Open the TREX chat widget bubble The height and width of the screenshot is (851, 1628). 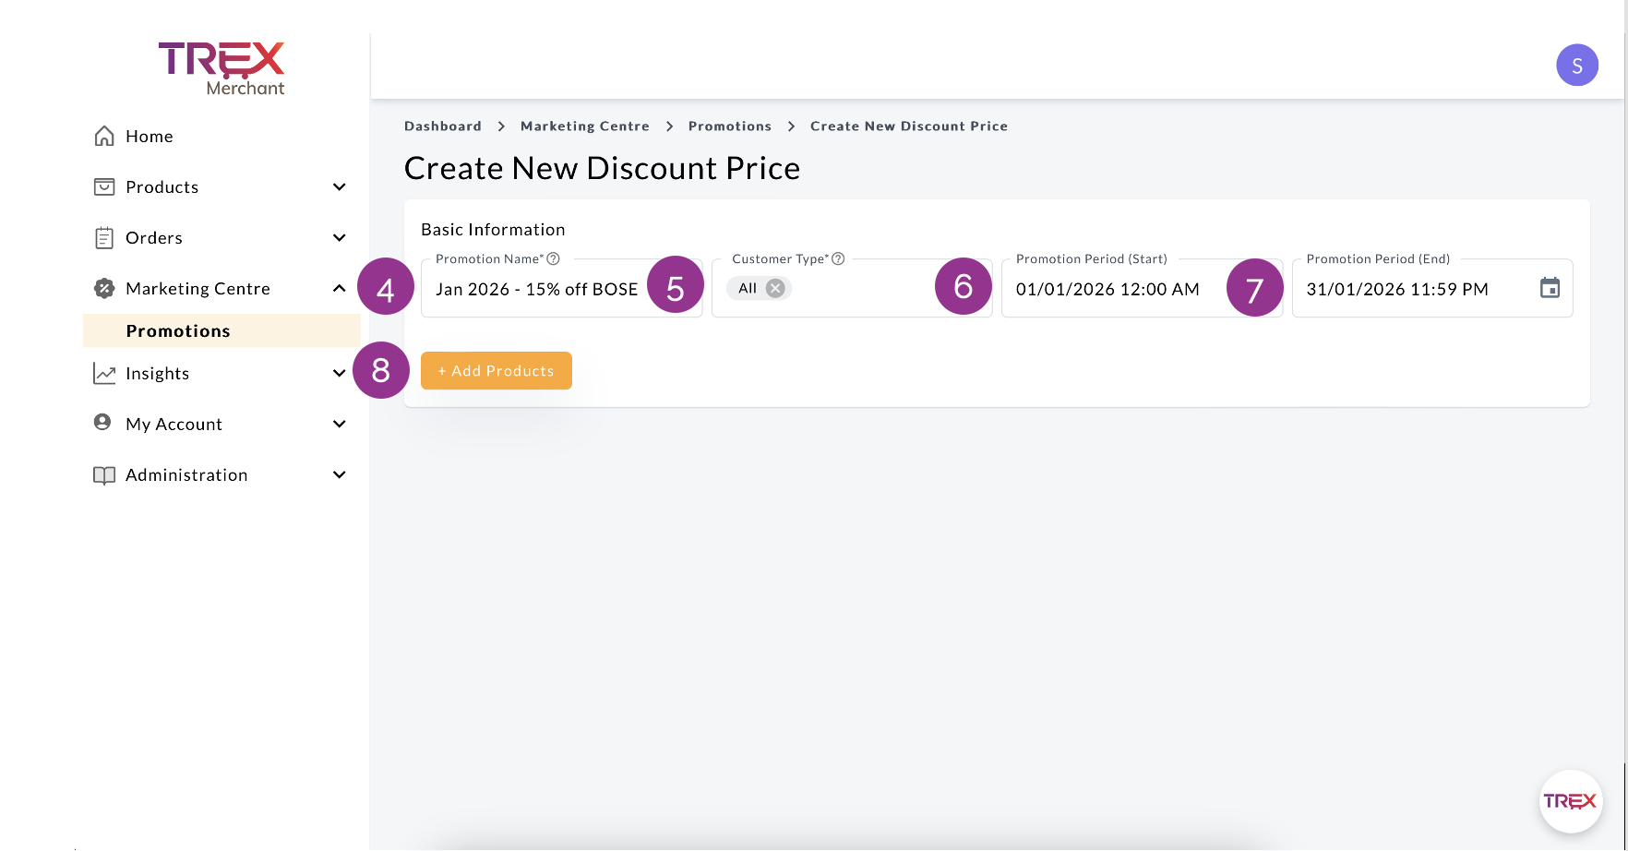pyautogui.click(x=1570, y=800)
